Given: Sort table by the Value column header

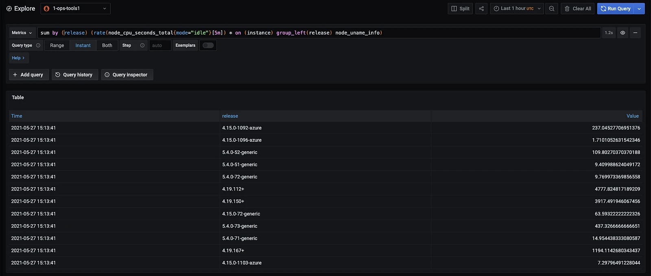Looking at the screenshot, I should click(x=633, y=116).
